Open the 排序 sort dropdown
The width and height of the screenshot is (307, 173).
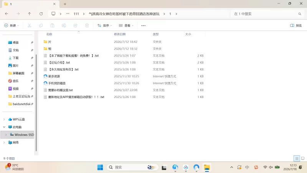coord(104,25)
